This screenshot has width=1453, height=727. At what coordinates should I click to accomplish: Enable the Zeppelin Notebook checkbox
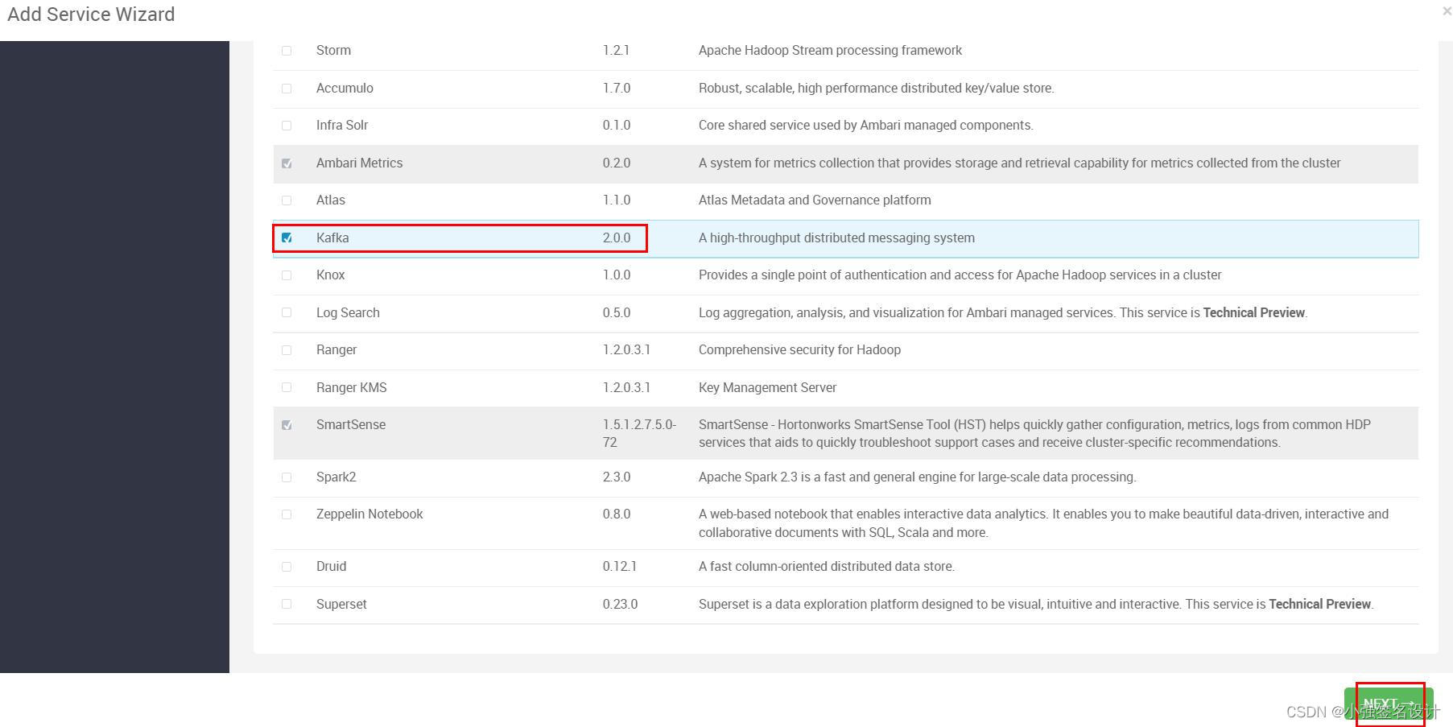point(287,514)
